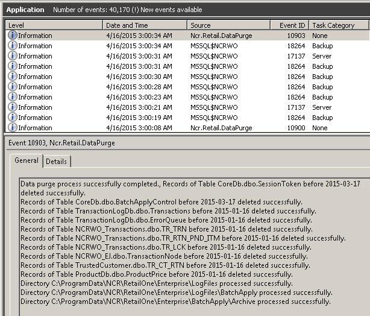Click the SessionToken deletion message line

pyautogui.click(x=190, y=188)
